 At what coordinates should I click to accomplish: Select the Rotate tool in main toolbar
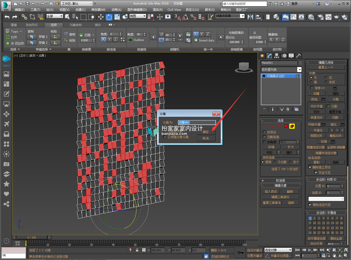[x=109, y=17]
